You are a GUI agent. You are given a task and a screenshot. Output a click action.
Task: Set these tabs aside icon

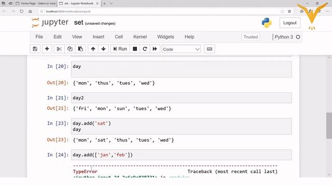[x=10, y=4]
